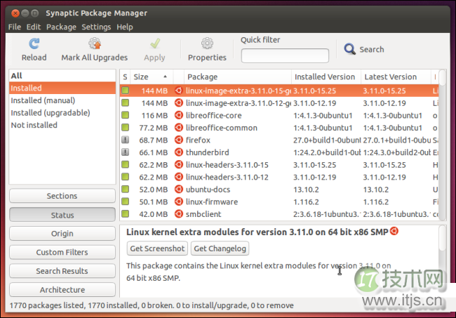Screen dimensions: 456x318
Task: Sort by the Package column header
Action: [x=237, y=77]
